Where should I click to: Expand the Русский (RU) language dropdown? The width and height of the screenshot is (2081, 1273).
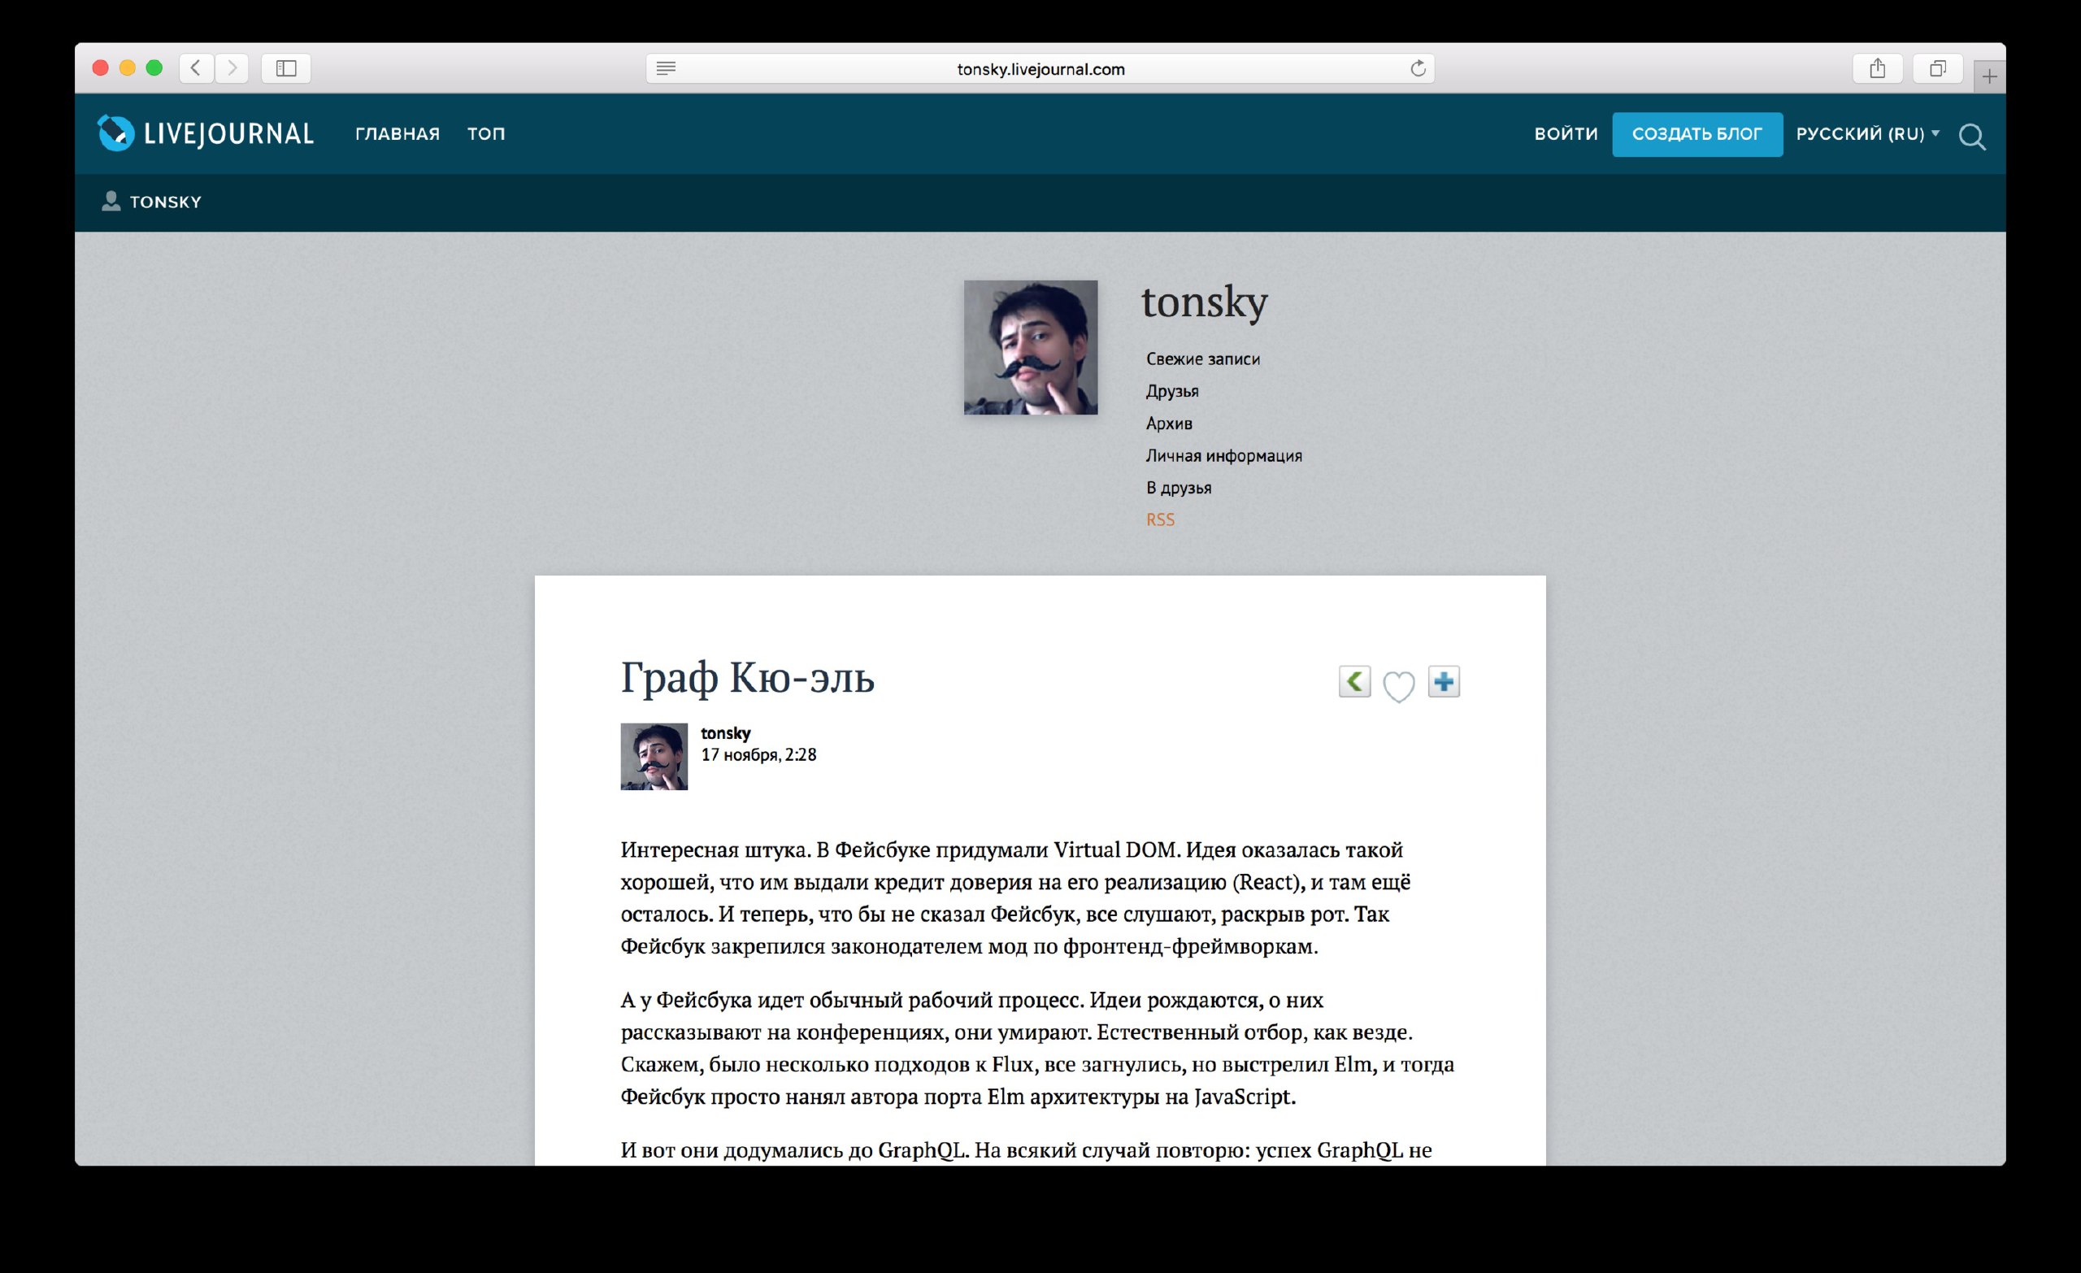pyautogui.click(x=1867, y=133)
